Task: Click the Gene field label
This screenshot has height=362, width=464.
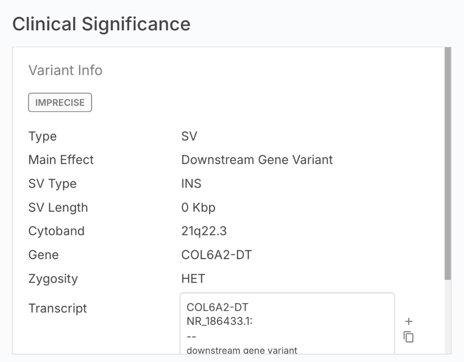Action: pos(43,255)
